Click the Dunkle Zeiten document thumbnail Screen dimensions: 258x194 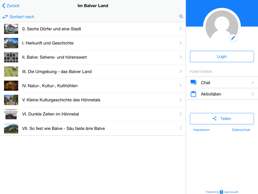[11, 114]
